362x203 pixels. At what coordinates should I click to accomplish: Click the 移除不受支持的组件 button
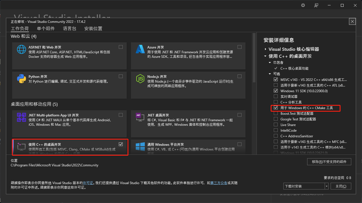329,162
